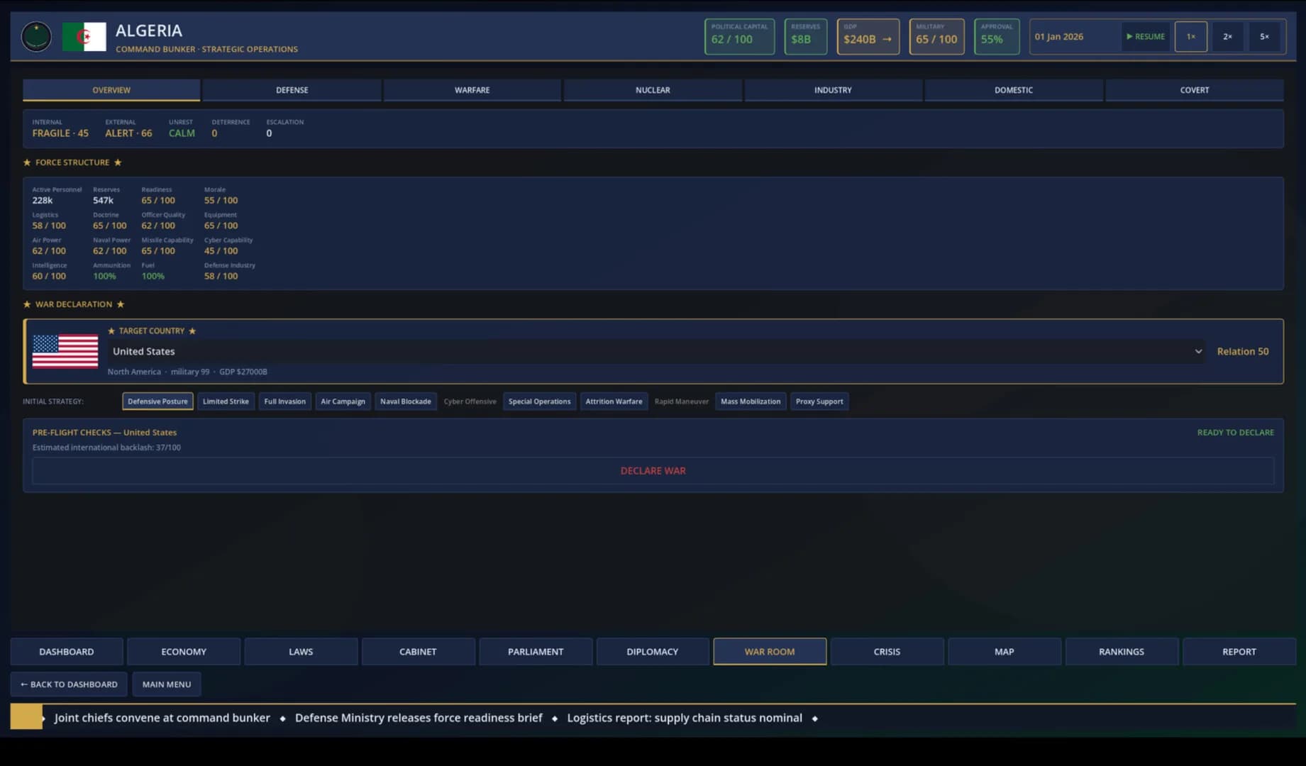Click the Approval 55% indicator
This screenshot has height=766, width=1306.
tap(997, 37)
